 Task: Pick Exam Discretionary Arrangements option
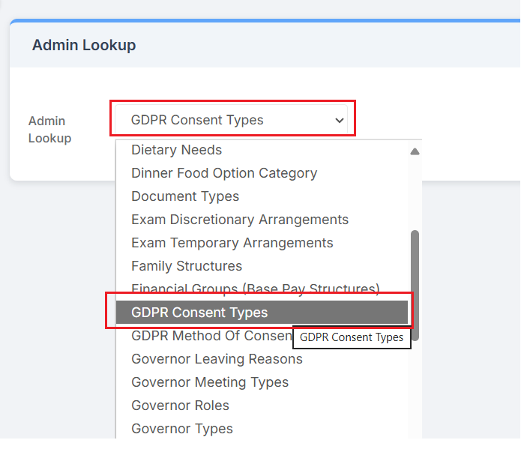pos(239,220)
